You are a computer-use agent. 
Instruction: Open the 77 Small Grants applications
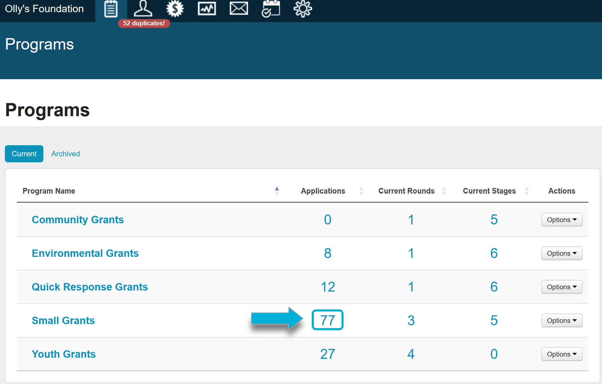327,320
